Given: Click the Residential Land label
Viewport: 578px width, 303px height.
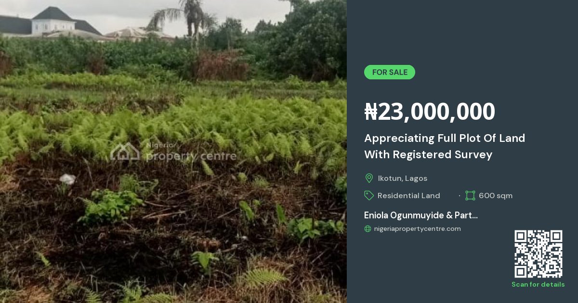Looking at the screenshot, I should click(409, 195).
